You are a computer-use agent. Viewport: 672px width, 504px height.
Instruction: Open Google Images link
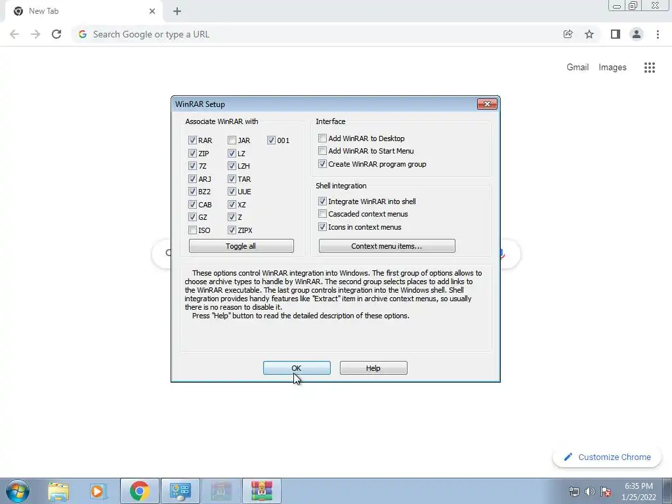612,68
